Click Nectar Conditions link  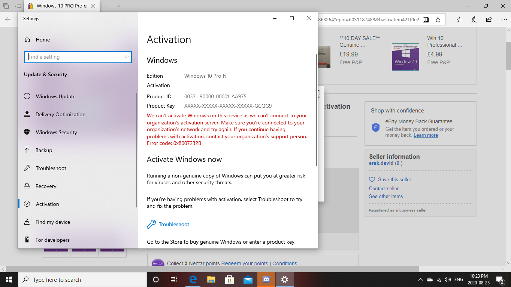click(x=285, y=263)
